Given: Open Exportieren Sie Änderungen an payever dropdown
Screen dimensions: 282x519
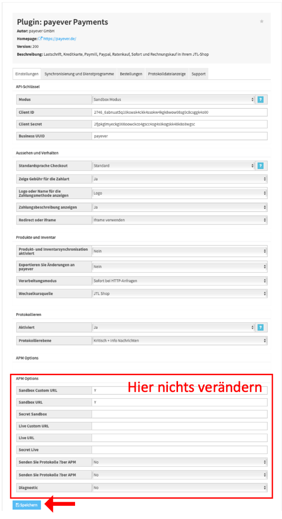Looking at the screenshot, I should (180, 267).
